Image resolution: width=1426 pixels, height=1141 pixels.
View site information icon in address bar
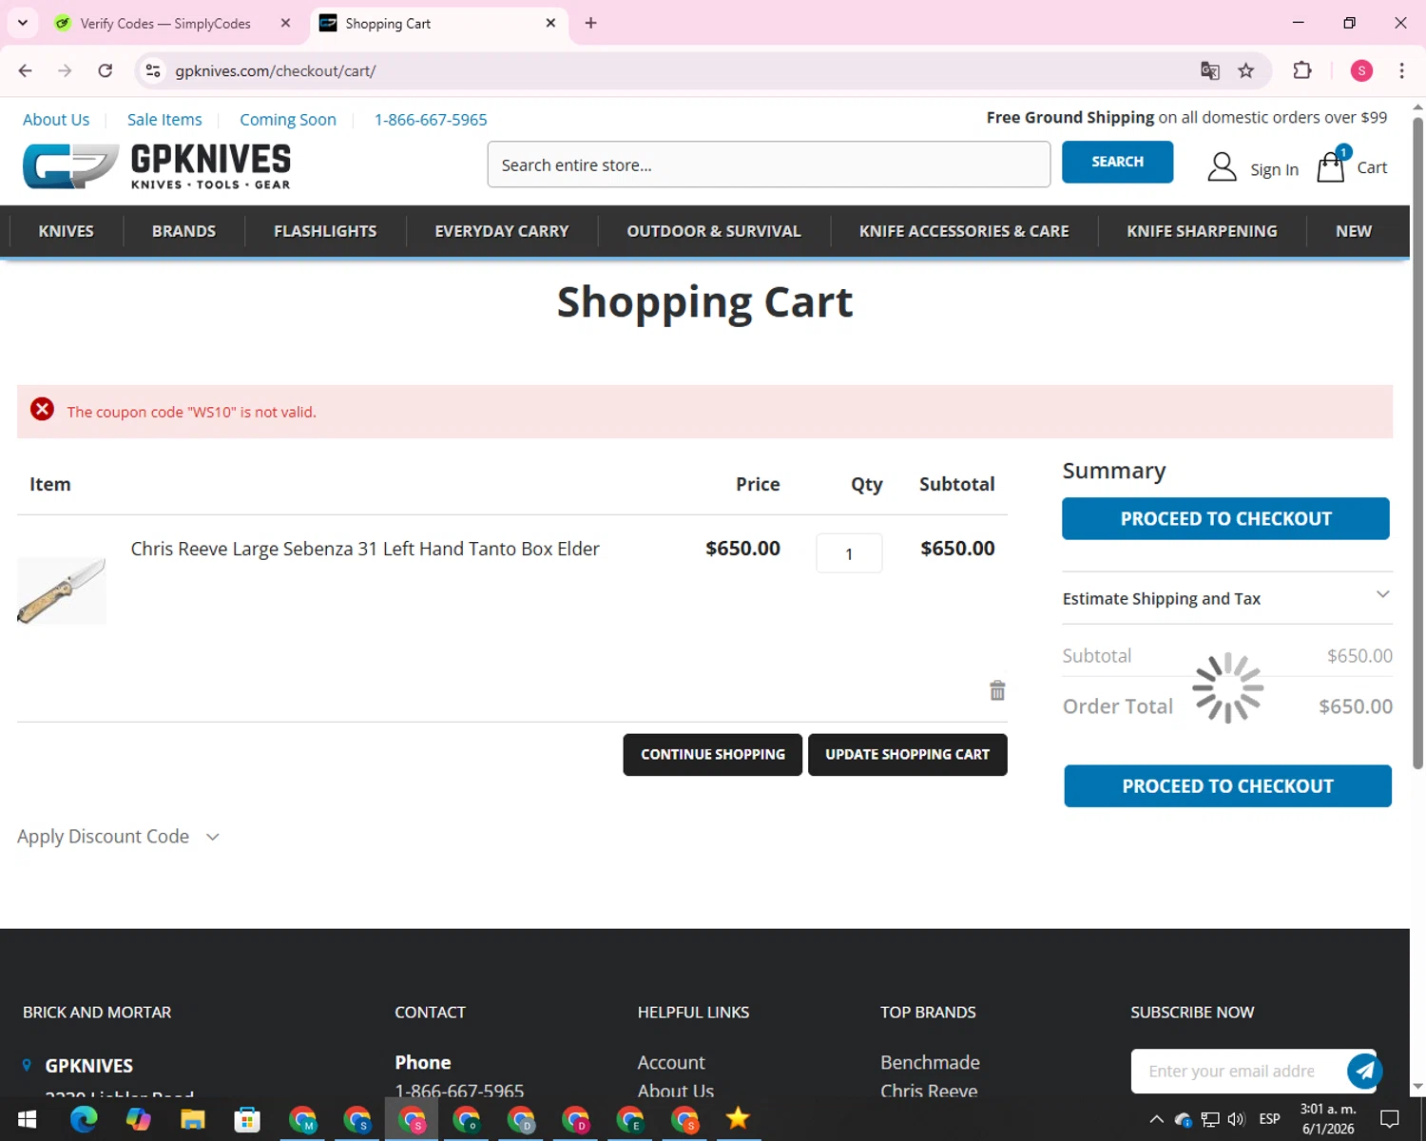[153, 70]
